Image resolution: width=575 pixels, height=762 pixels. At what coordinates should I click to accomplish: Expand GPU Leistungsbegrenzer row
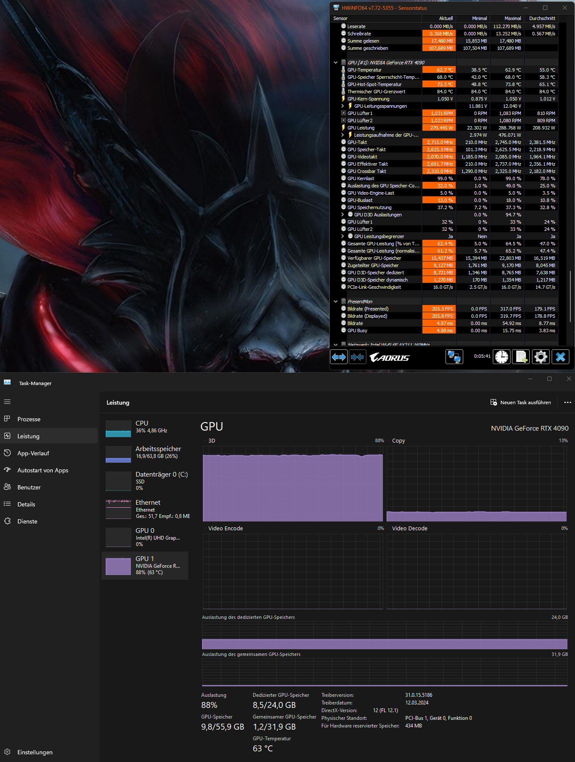tap(342, 236)
